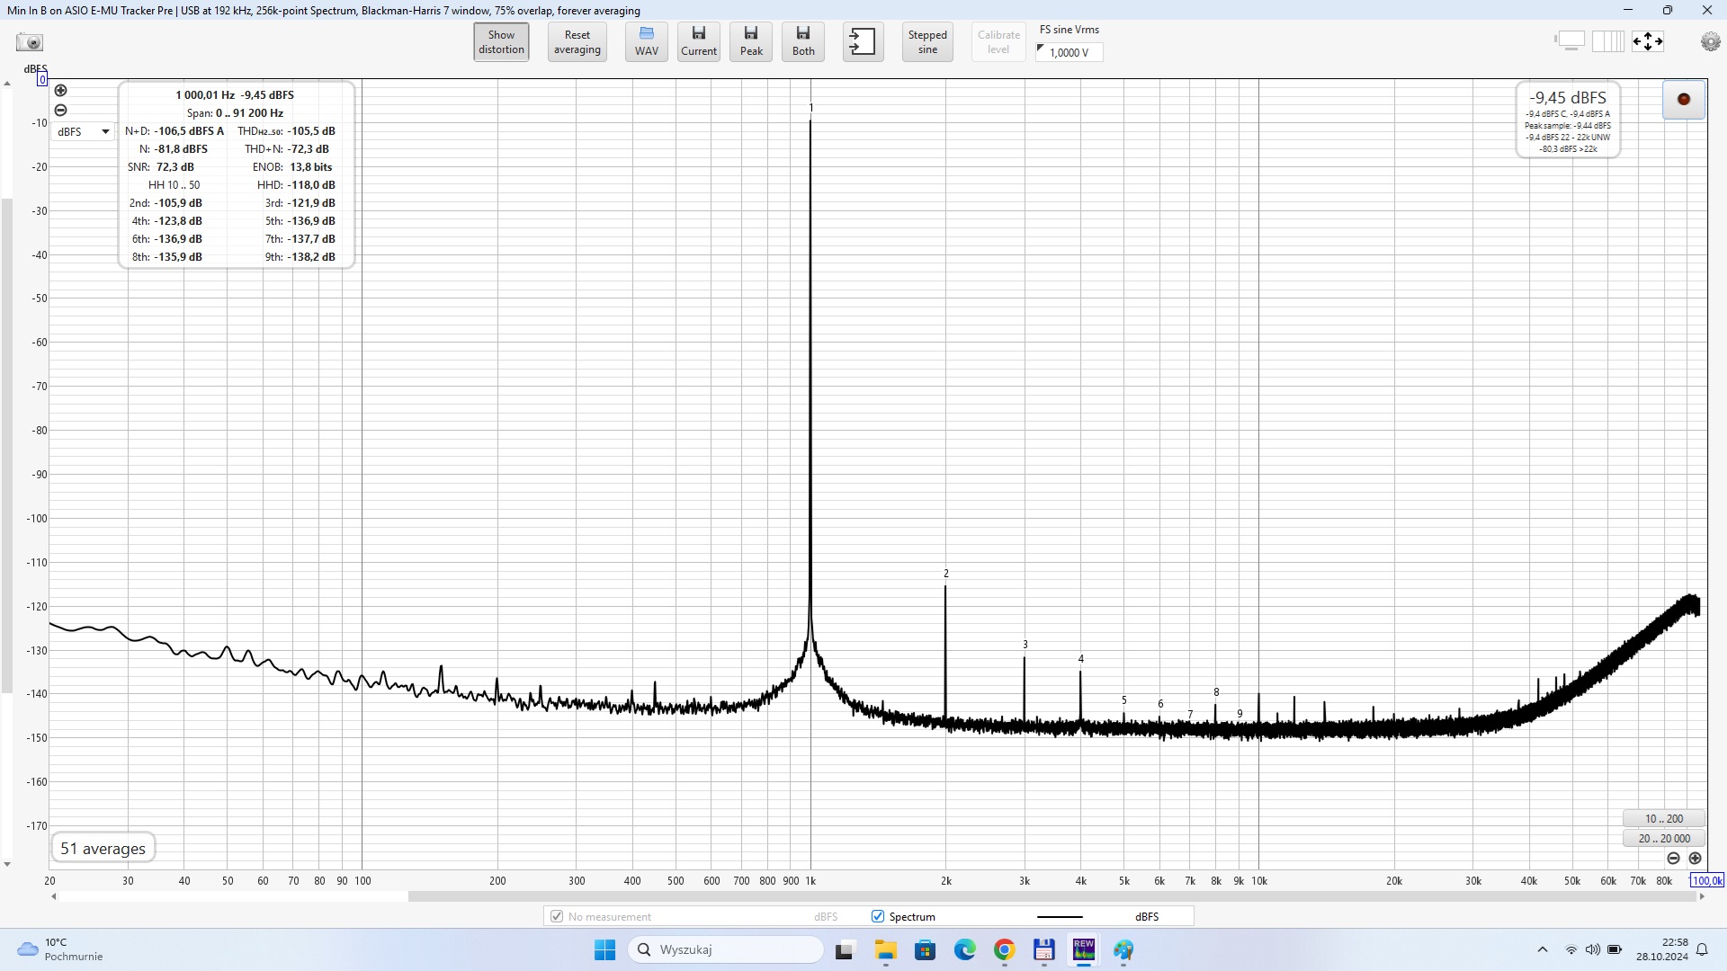Click the Calibrate level button
The width and height of the screenshot is (1727, 971).
tap(998, 42)
